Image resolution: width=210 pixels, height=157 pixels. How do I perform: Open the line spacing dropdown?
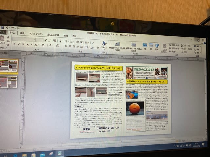(87, 47)
